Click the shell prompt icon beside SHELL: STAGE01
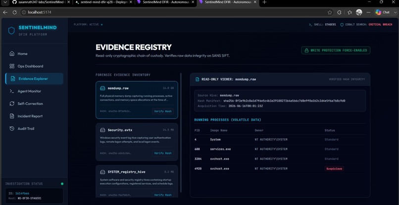 pos(310,25)
